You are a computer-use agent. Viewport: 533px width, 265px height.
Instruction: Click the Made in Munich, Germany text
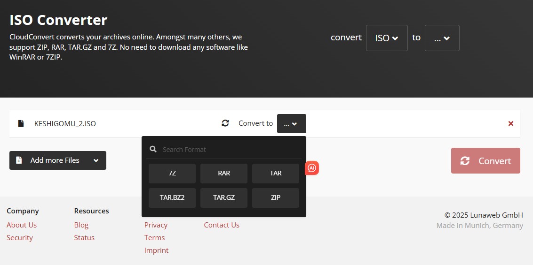coord(480,225)
